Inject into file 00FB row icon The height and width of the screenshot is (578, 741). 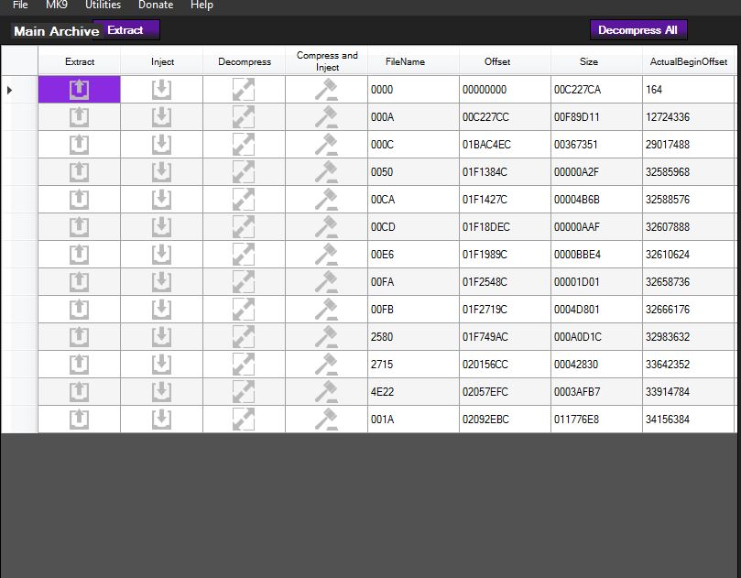(x=161, y=309)
